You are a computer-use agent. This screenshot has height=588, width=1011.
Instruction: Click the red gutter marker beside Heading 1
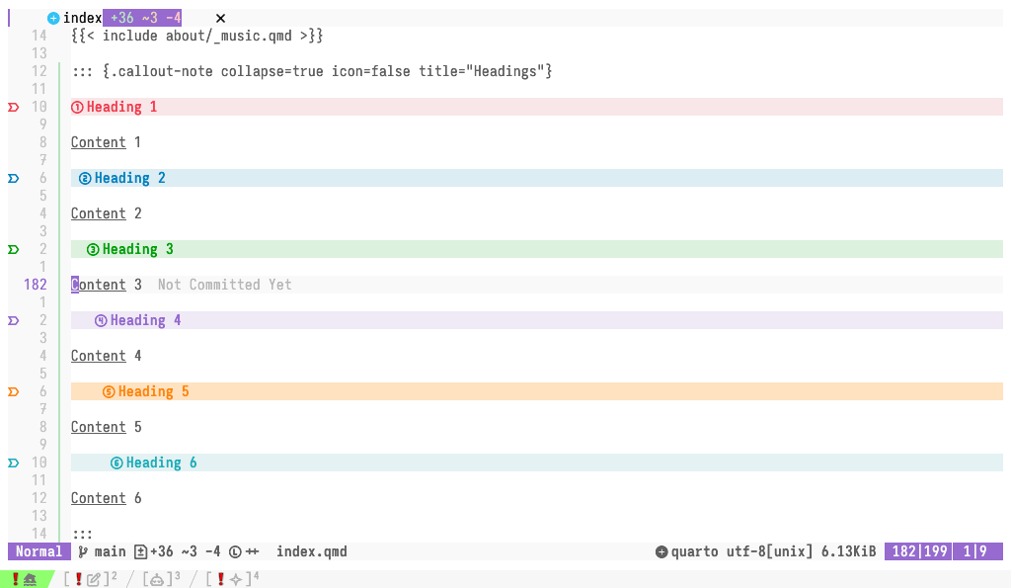coord(13,107)
